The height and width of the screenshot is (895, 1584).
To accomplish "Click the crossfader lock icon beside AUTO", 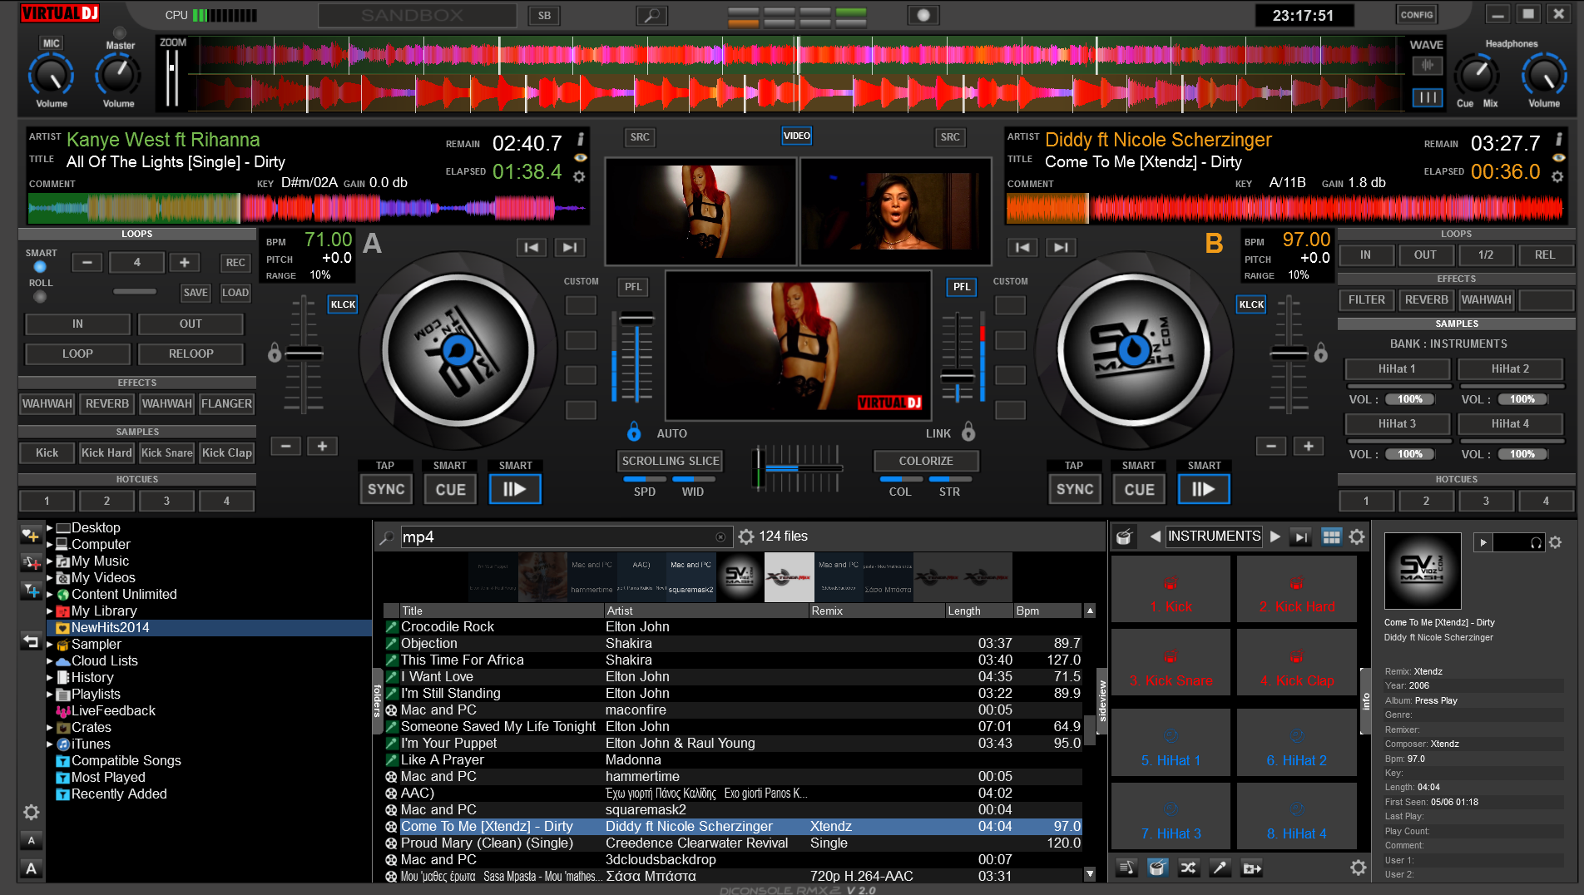I will tap(634, 432).
